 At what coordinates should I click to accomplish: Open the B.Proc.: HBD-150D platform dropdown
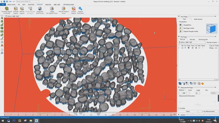pyautogui.click(x=191, y=42)
